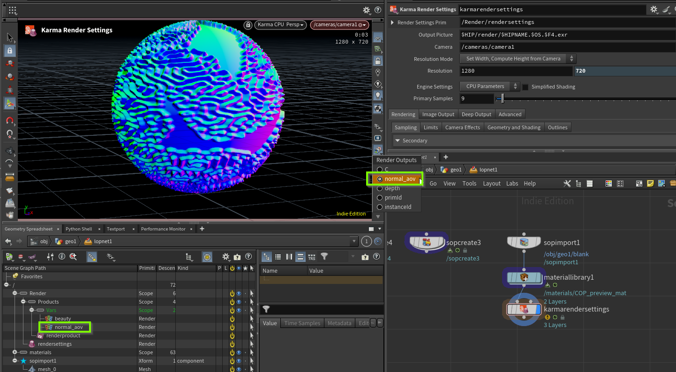676x372 pixels.
Task: Select the arrow Select tool in viewport toolbar
Action: (x=10, y=37)
